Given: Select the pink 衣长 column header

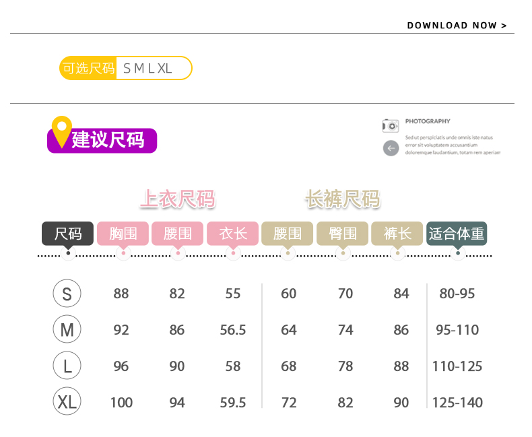Looking at the screenshot, I should pos(233,234).
